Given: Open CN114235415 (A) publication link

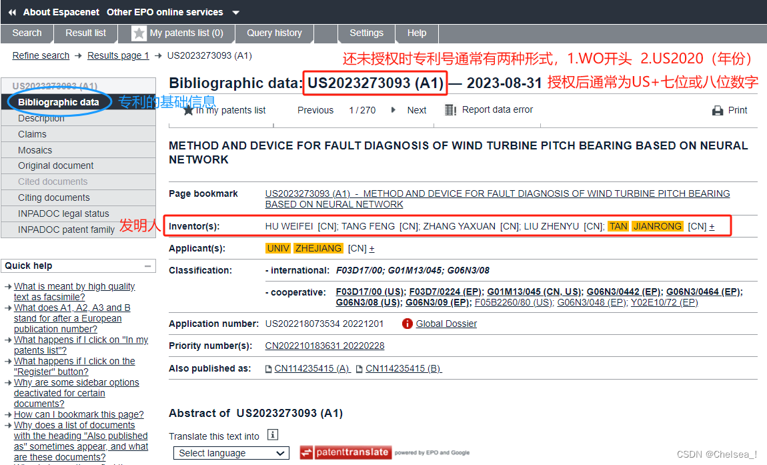Looking at the screenshot, I should [x=312, y=368].
